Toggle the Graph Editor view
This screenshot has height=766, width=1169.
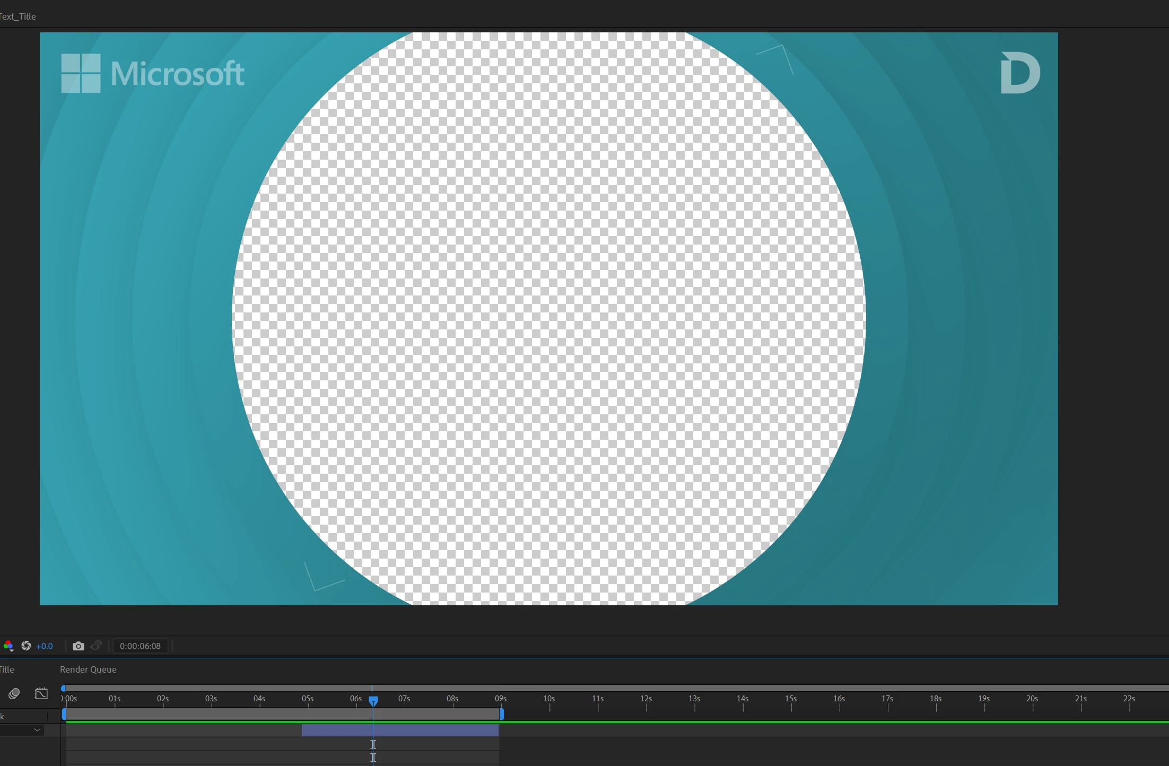click(x=41, y=694)
